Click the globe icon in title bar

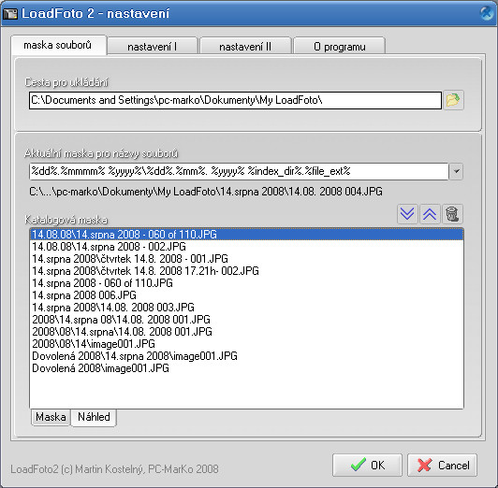tap(487, 13)
